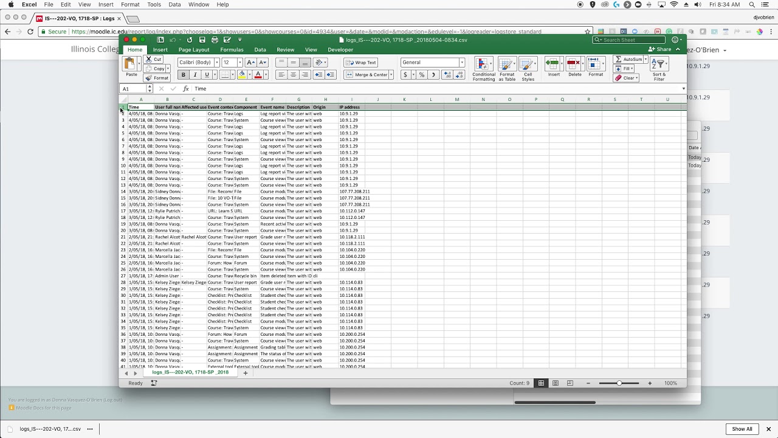Increase indent in the ribbon
Screen dimensions: 778x438
[331, 75]
